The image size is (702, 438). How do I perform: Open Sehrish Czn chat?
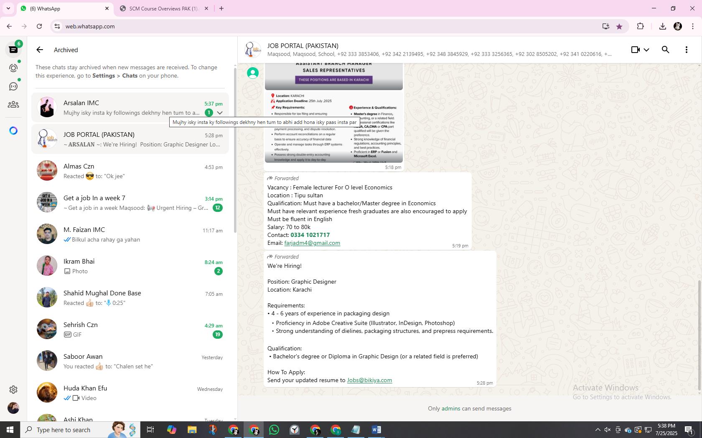click(x=130, y=330)
